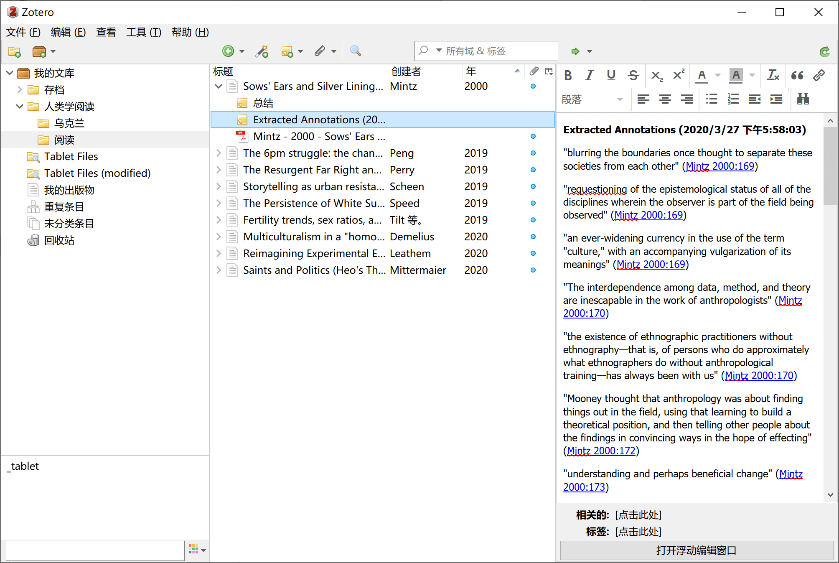Select the 总结 child note
This screenshot has height=563, width=839.
pos(263,103)
